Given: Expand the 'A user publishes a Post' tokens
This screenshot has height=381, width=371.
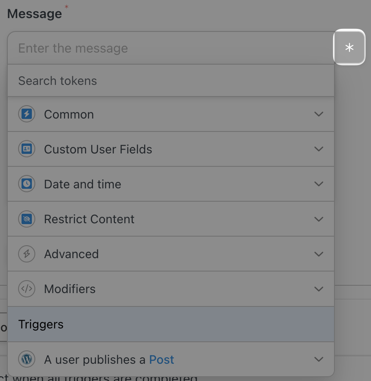Looking at the screenshot, I should click(x=319, y=359).
